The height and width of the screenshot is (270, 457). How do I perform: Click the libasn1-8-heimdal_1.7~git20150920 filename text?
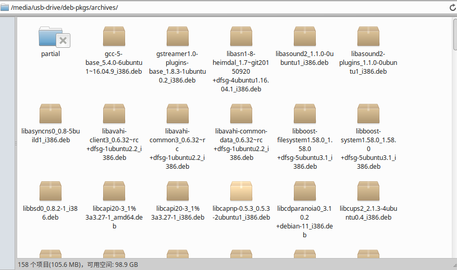tap(241, 72)
